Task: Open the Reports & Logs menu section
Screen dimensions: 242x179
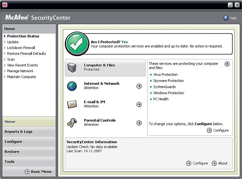Action: (29, 132)
